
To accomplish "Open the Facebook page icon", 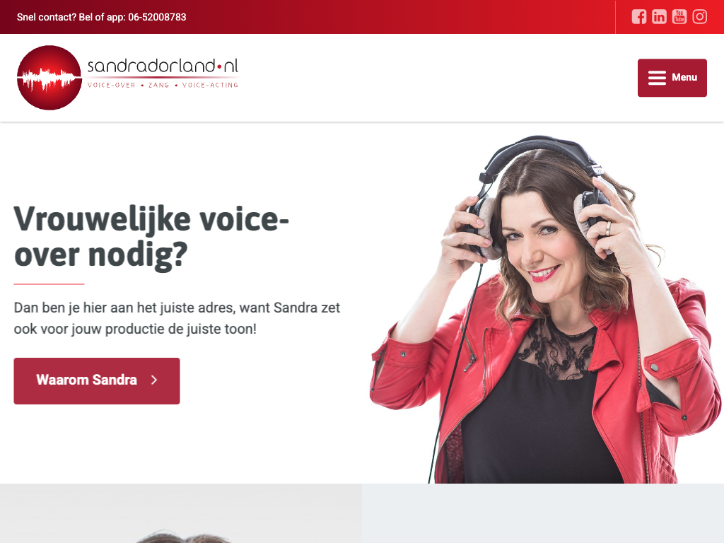I will tap(639, 17).
